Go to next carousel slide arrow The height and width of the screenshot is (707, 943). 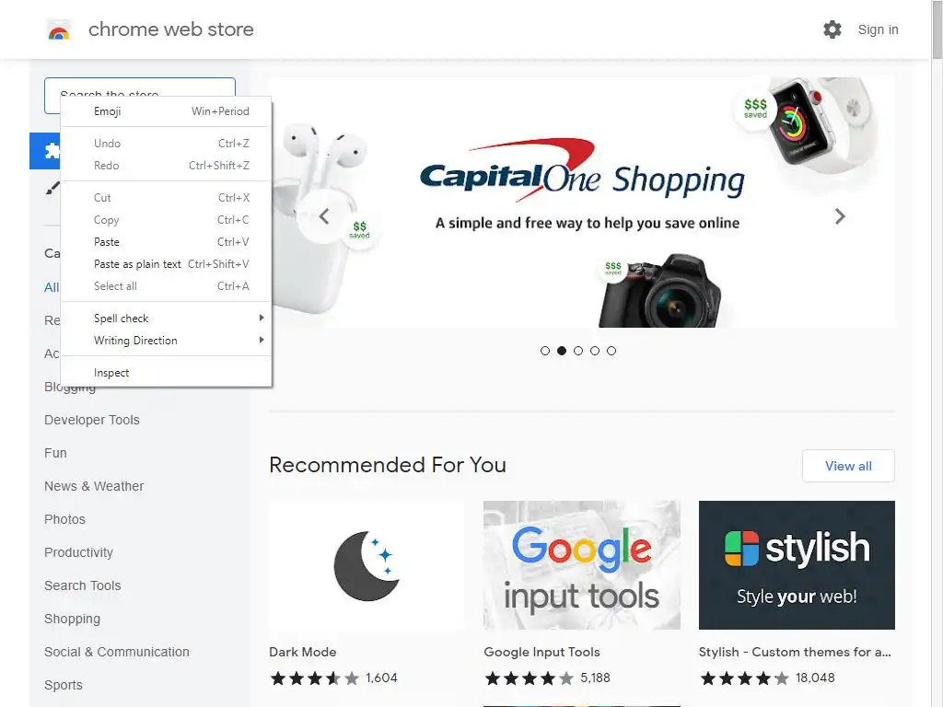pos(840,216)
